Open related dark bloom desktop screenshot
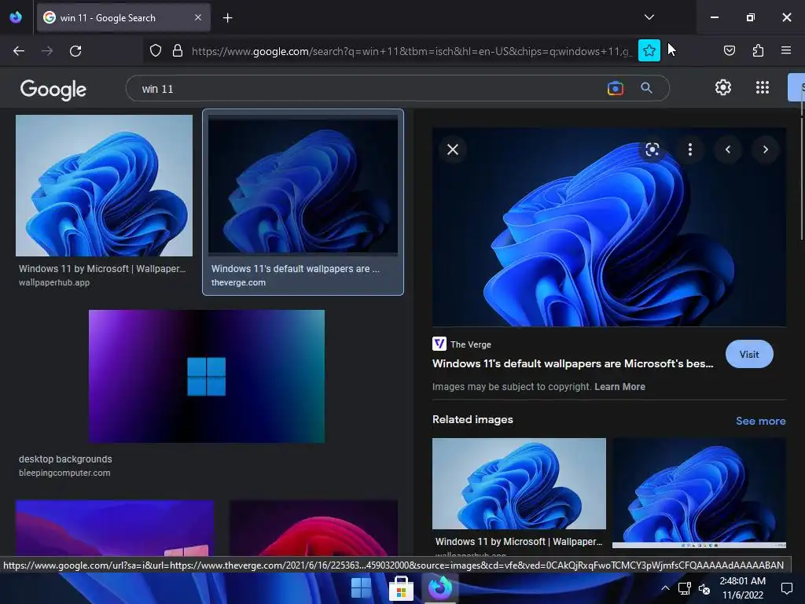Screen dimensions: 805x604 pyautogui.click(x=699, y=492)
